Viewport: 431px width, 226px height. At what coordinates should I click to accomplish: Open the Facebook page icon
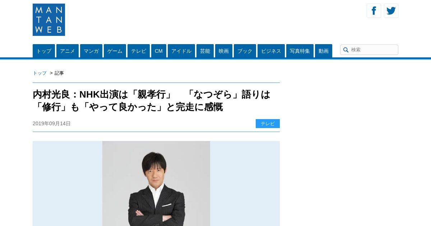[x=374, y=11]
